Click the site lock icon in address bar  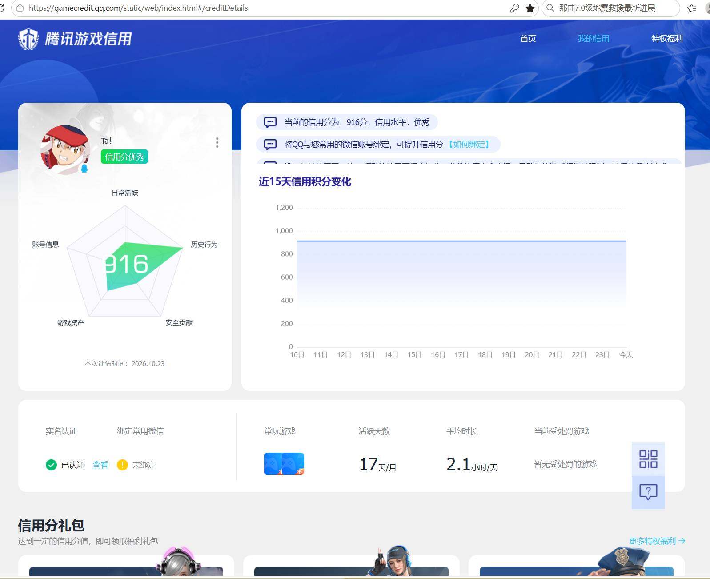(x=20, y=8)
